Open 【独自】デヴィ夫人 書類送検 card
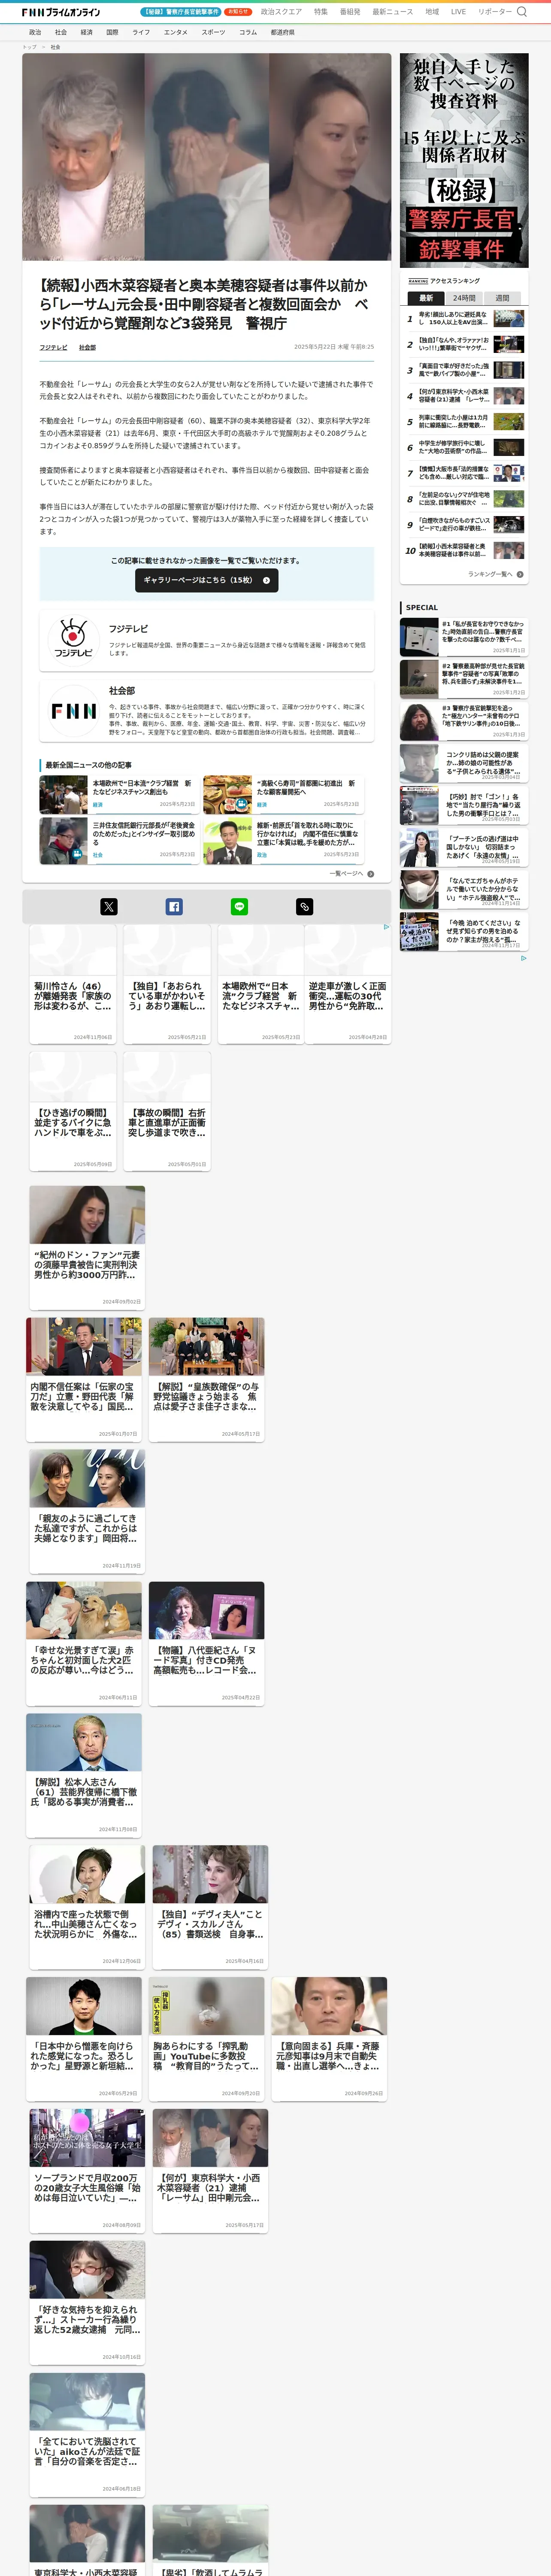Viewport: 551px width, 2576px height. [210, 1907]
